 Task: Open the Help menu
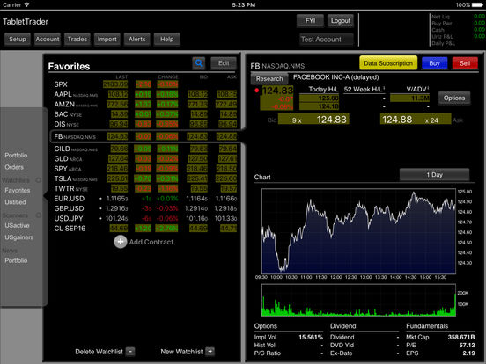(x=166, y=40)
